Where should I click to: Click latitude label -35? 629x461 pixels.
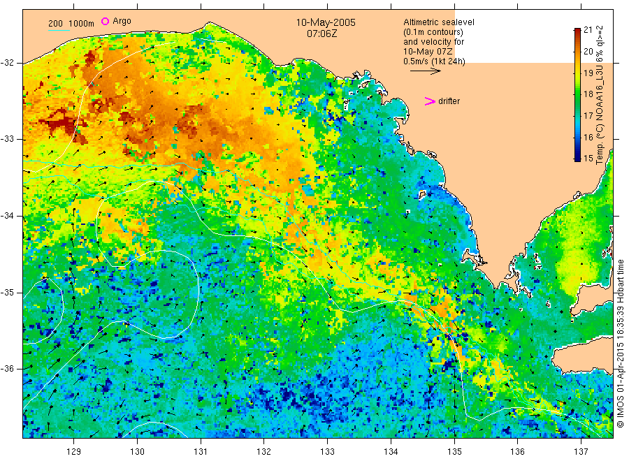point(8,292)
